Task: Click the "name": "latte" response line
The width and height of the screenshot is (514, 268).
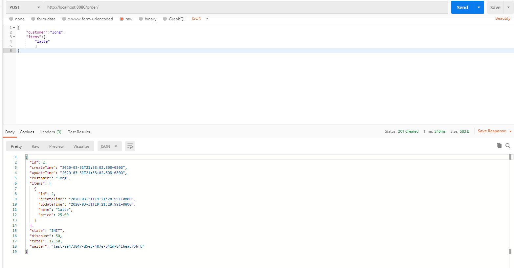Action: (56, 210)
